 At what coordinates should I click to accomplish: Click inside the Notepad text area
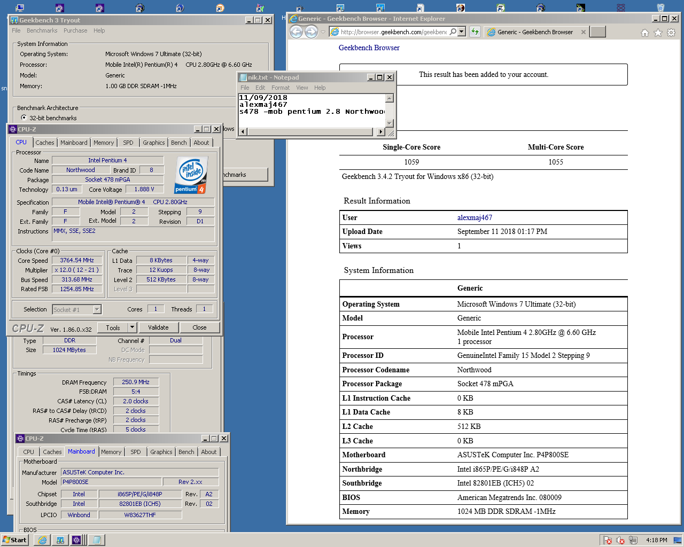coord(312,111)
